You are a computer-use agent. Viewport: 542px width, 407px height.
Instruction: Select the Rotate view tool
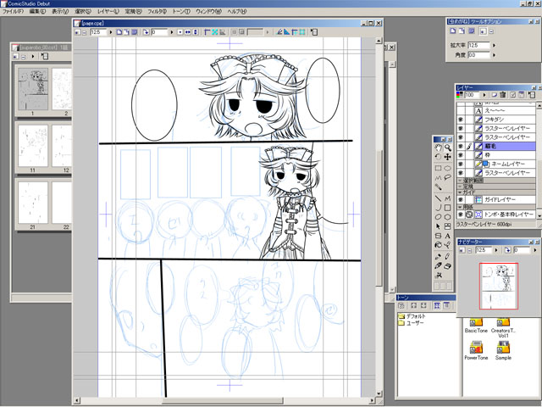[438, 157]
